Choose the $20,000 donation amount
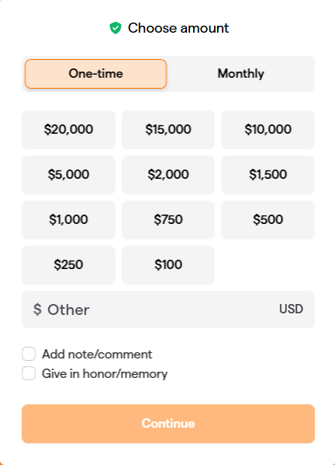 (68, 130)
